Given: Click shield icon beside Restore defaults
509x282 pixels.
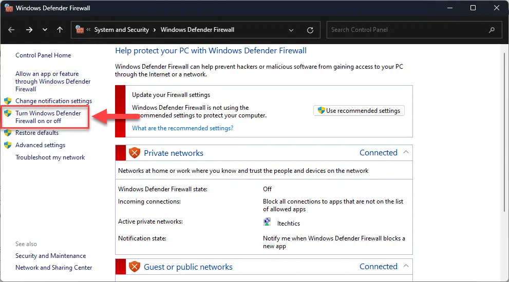Looking at the screenshot, I should (x=8, y=133).
